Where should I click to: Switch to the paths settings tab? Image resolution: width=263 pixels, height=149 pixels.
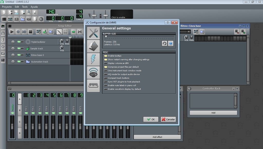[93, 46]
